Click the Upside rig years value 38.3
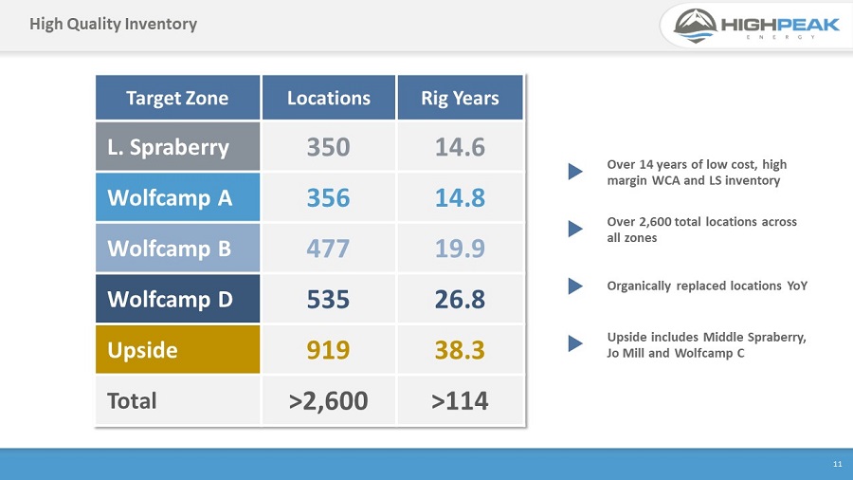The height and width of the screenshot is (480, 853). click(x=460, y=350)
